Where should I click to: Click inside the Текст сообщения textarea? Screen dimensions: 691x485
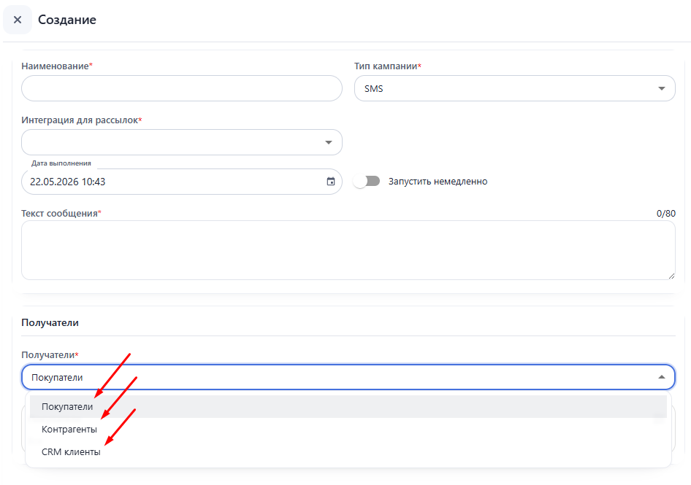coord(348,250)
